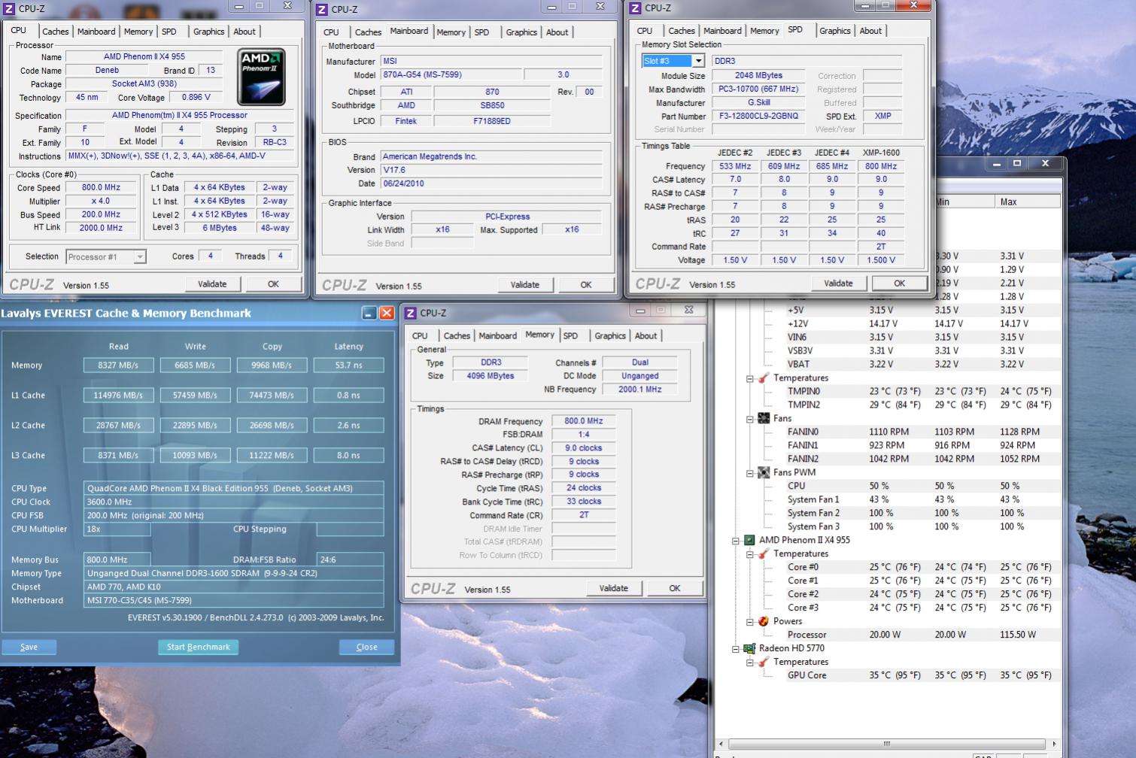Screen dimensions: 1136x758
Task: Select Memory tab in CPU-Z SPD window
Action: coord(764,31)
